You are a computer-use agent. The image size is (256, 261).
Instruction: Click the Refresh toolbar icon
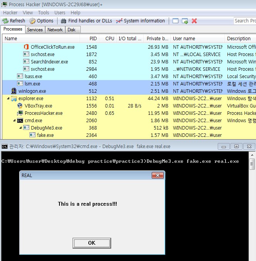[5, 21]
